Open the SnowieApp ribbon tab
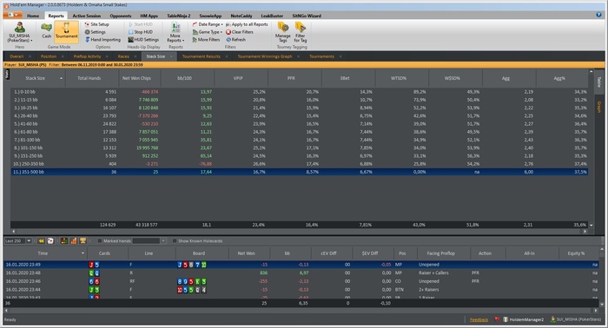 (x=210, y=16)
